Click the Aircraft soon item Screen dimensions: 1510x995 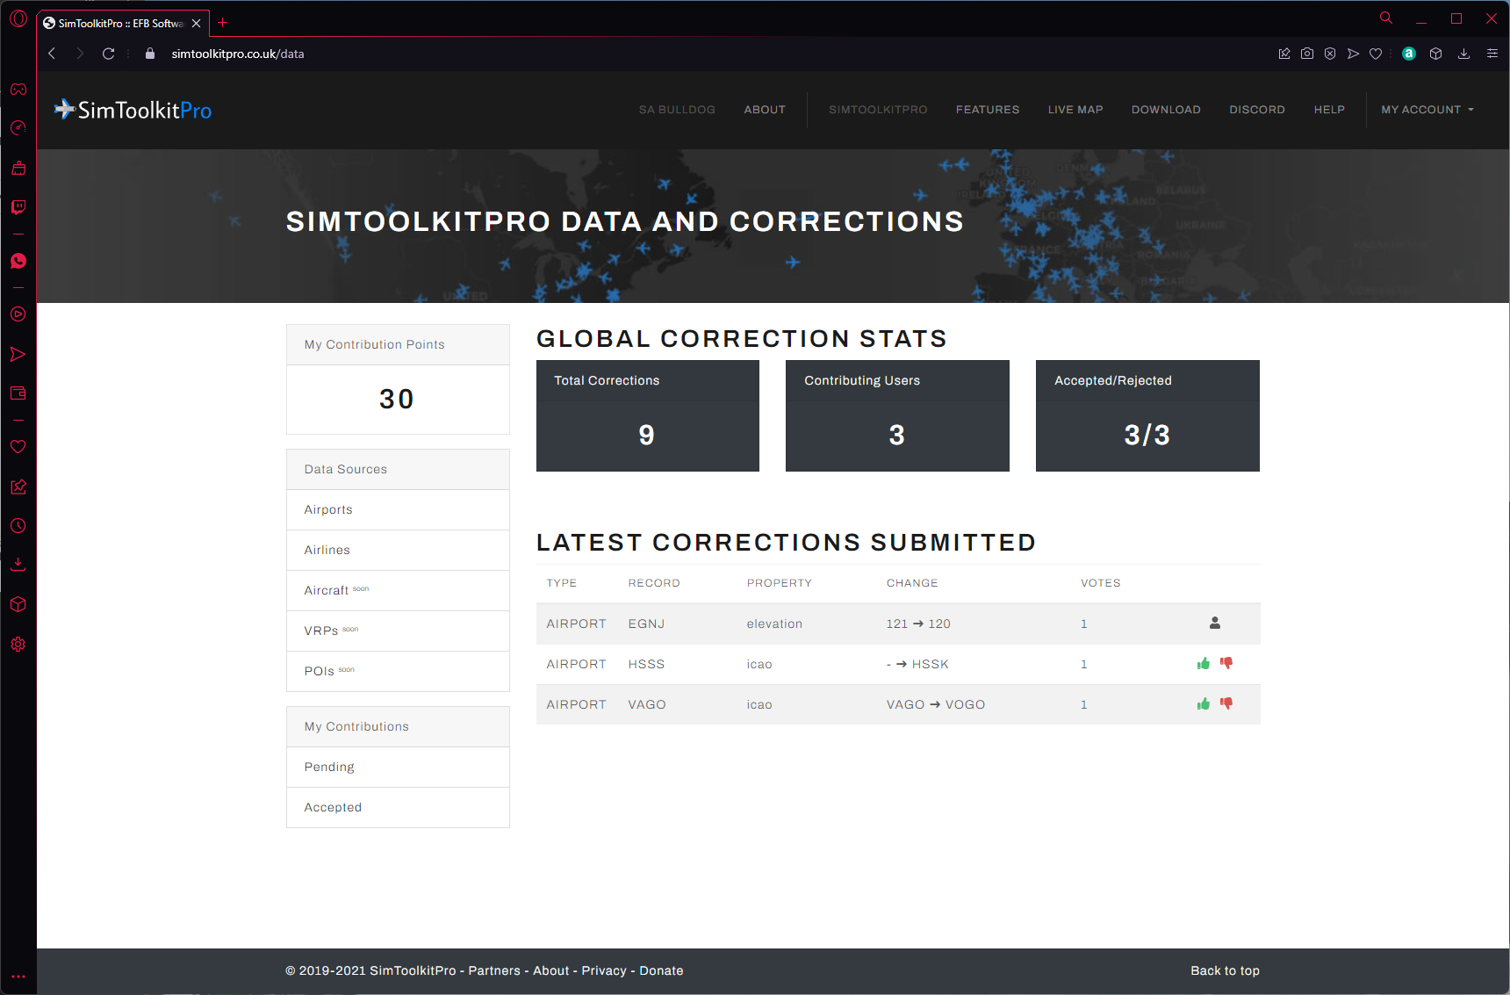point(398,590)
